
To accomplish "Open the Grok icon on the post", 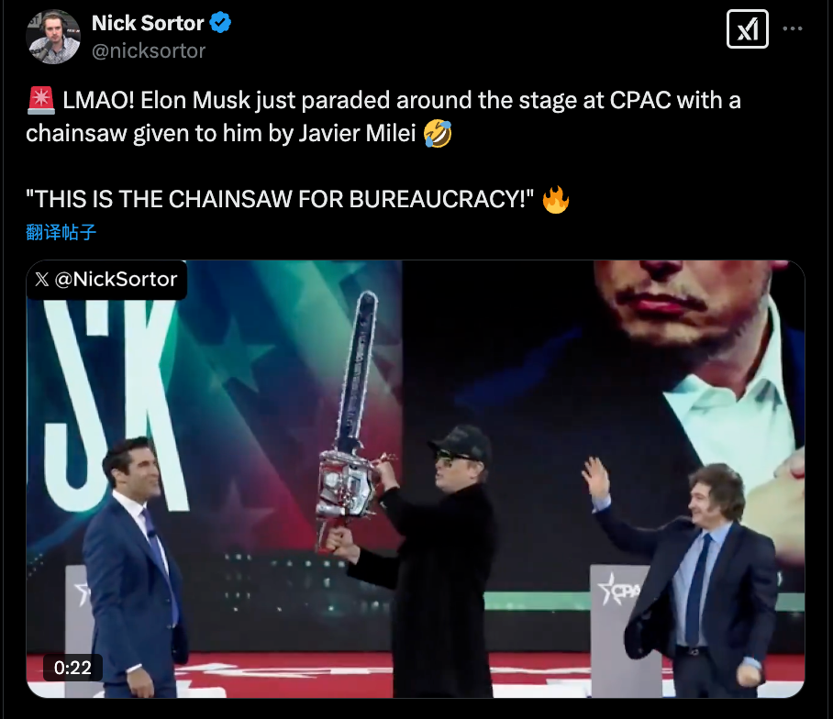I will coord(748,29).
